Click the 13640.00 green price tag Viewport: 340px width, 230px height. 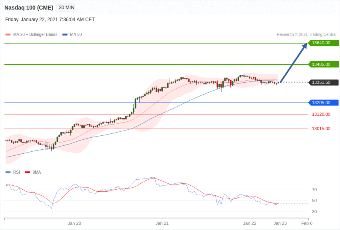[x=323, y=43]
